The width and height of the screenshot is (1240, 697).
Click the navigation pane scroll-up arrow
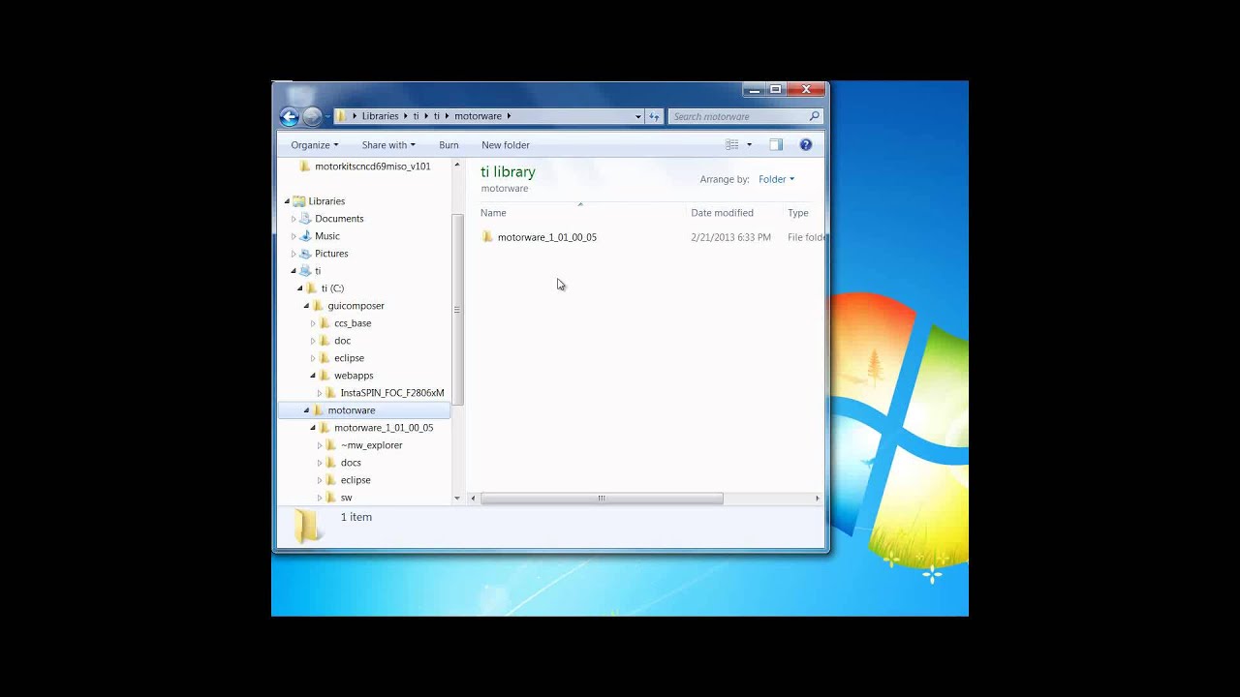click(457, 167)
